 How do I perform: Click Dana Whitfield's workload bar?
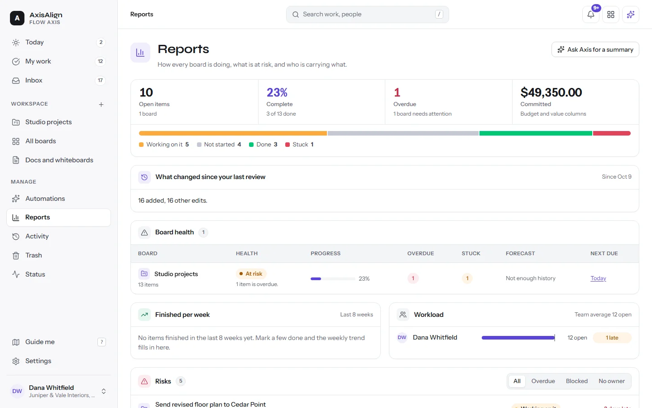pyautogui.click(x=518, y=338)
